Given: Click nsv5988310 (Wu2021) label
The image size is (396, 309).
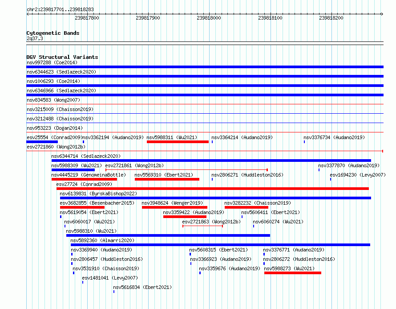Looking at the screenshot, I should [x=91, y=231].
